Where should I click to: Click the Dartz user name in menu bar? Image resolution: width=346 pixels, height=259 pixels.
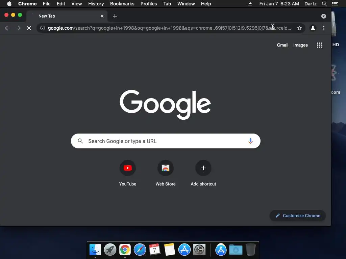click(310, 4)
